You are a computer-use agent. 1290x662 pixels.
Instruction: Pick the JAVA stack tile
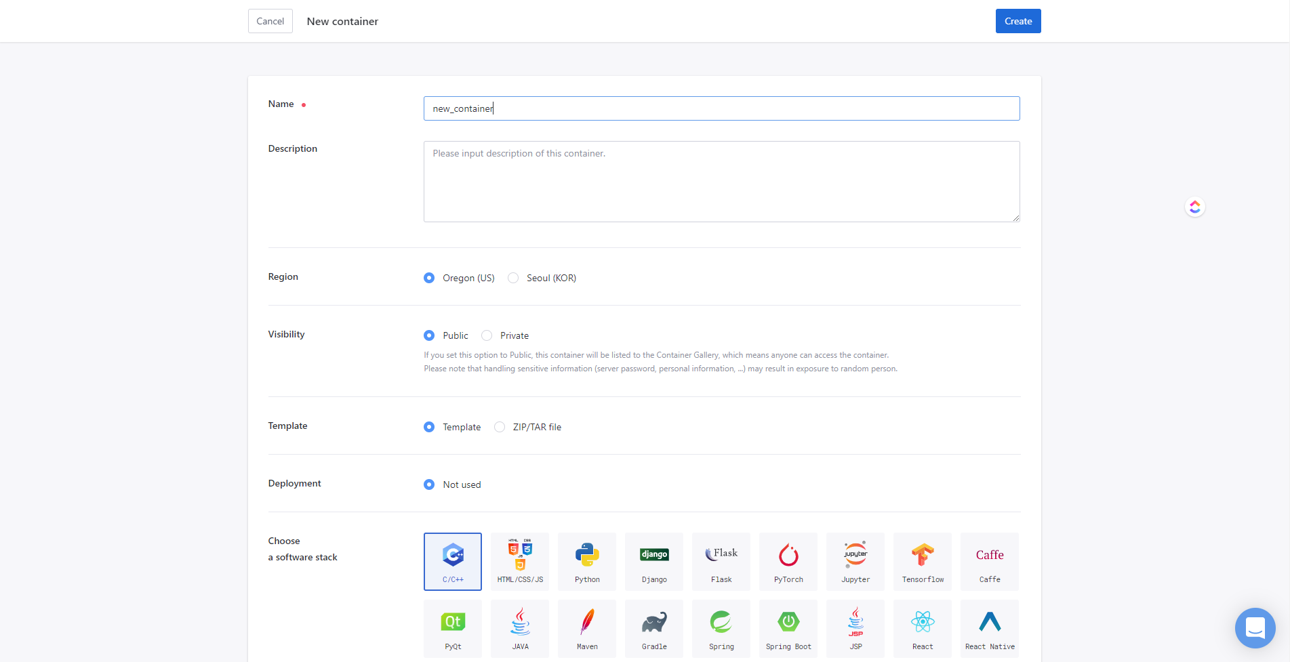[520, 629]
